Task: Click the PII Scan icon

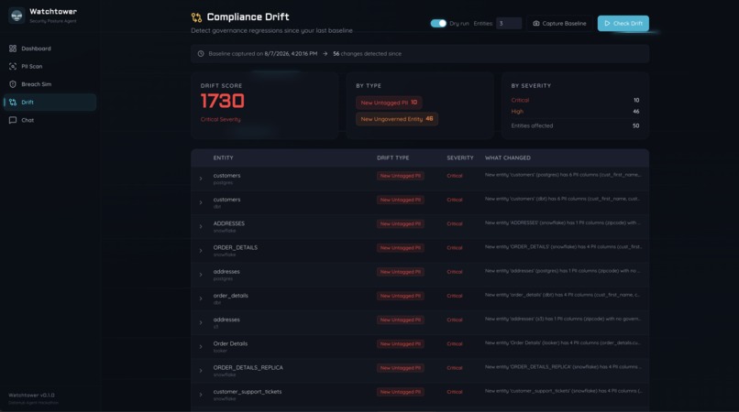Action: tap(13, 67)
